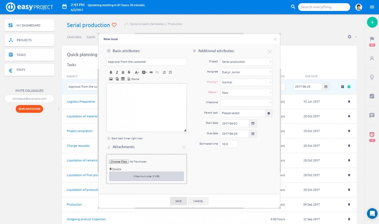This screenshot has width=379, height=224.
Task: Click the green plus button in sidebar
Action: 372,22
